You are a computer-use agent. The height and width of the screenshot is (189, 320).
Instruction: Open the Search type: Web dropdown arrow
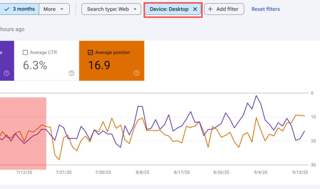135,9
